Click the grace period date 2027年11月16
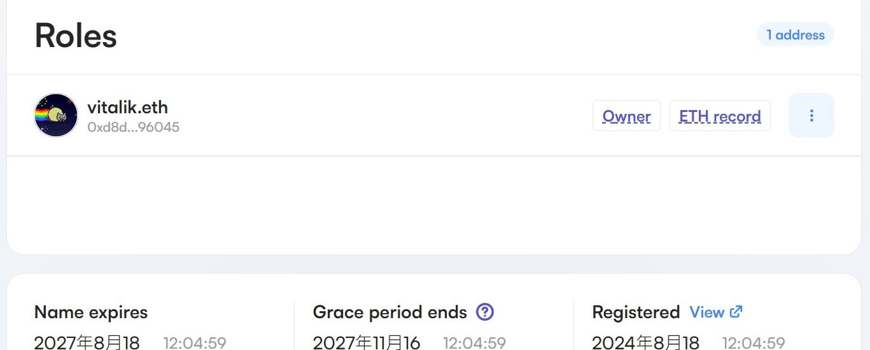This screenshot has height=350, width=870. (367, 342)
